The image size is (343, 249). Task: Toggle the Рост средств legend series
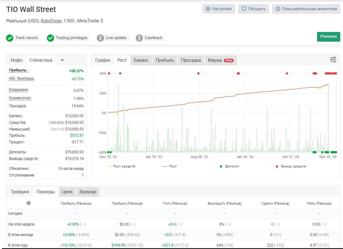[x=121, y=166]
